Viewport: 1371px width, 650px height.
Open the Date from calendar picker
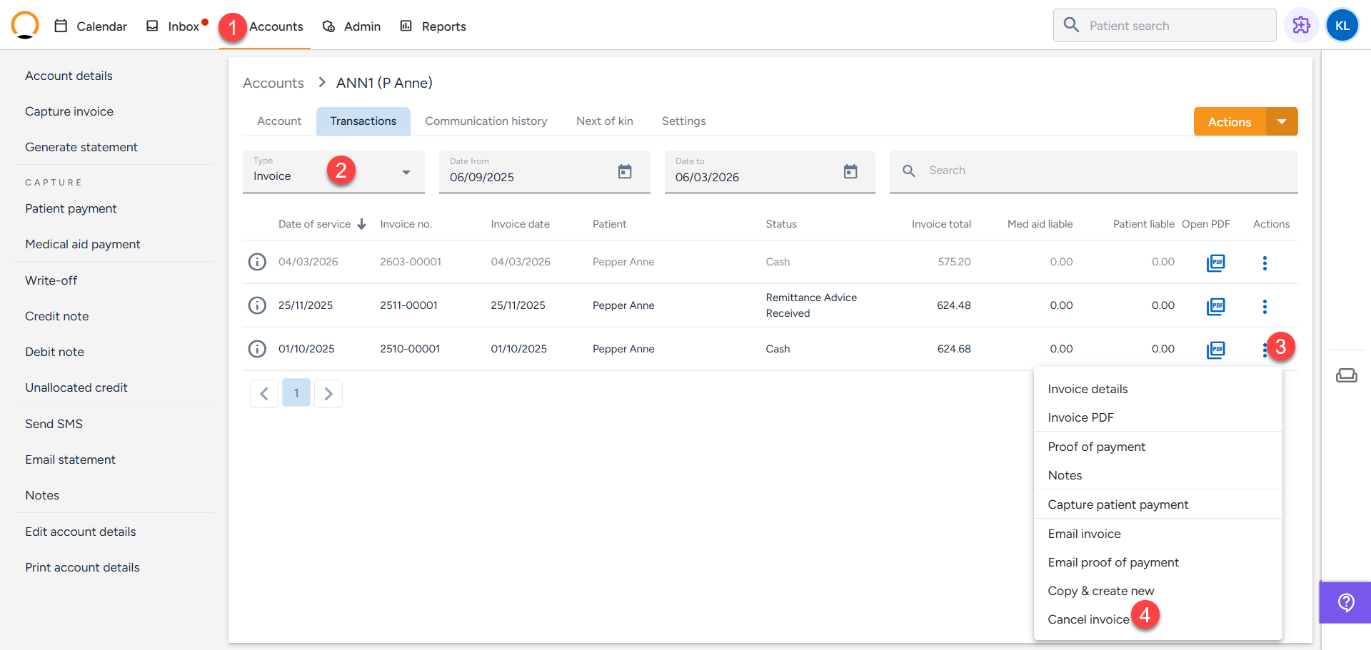pos(625,172)
